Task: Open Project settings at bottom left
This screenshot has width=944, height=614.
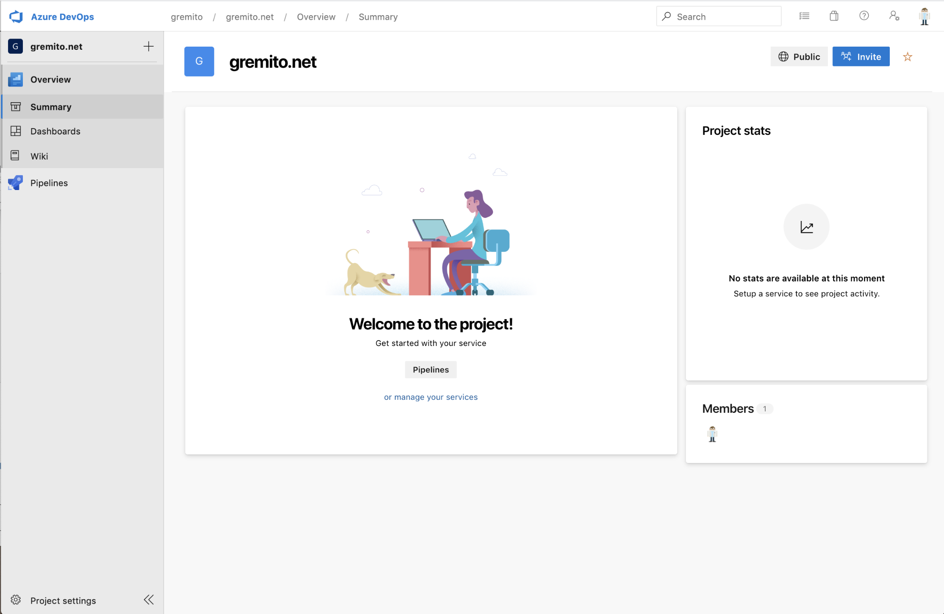Action: (x=63, y=601)
